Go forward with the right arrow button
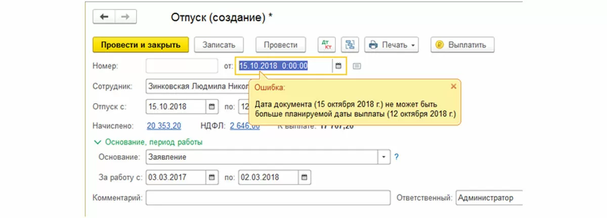The width and height of the screenshot is (607, 218). (x=125, y=17)
